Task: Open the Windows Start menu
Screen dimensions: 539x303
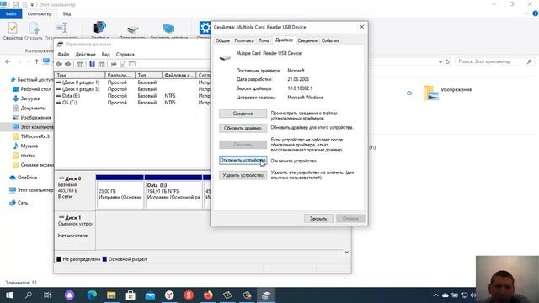Action: click(9, 295)
